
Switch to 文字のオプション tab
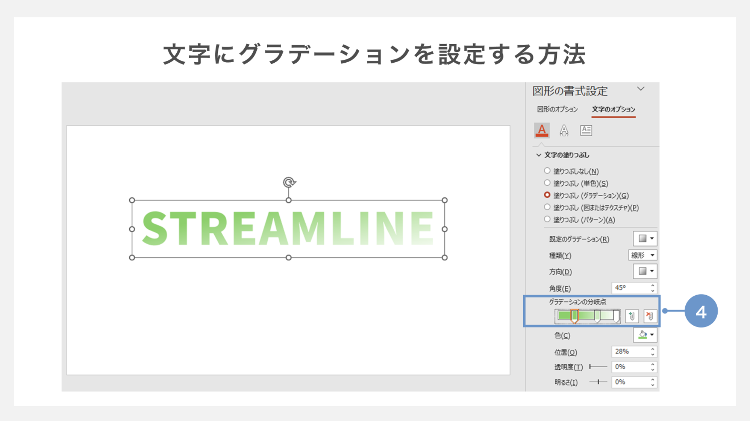(x=614, y=109)
